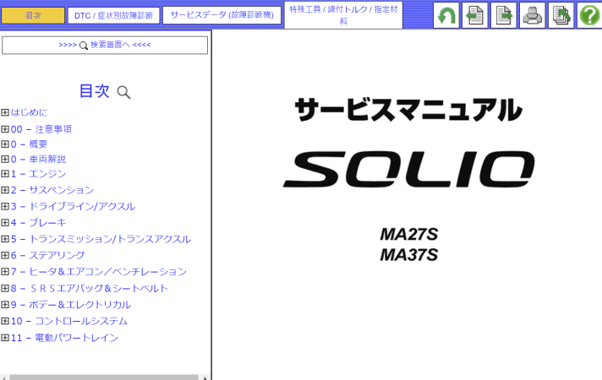Image resolution: width=602 pixels, height=380 pixels.
Task: Click the green undo/back arrow icon
Action: click(446, 15)
